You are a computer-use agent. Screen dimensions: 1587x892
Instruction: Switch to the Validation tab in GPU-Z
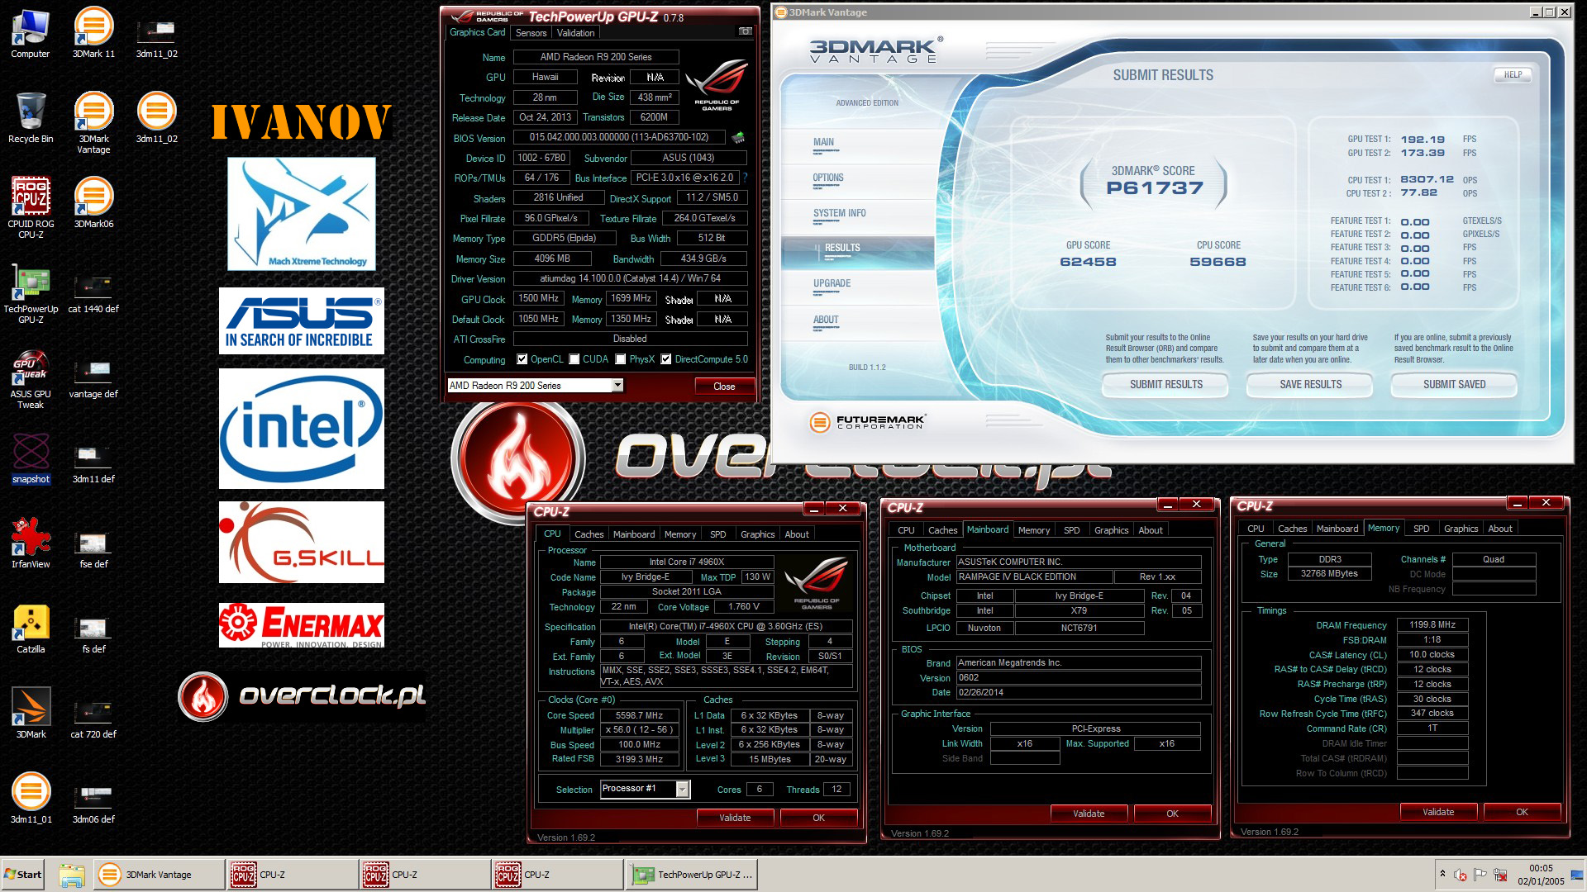click(575, 33)
